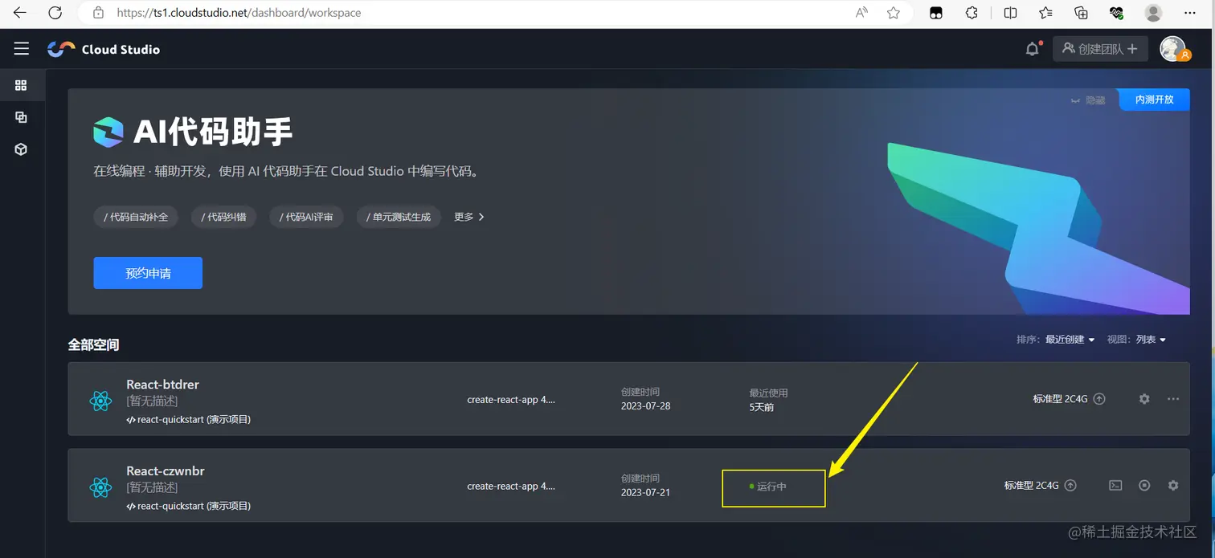Open settings gear for React-btdrer
The width and height of the screenshot is (1215, 558).
click(1144, 398)
